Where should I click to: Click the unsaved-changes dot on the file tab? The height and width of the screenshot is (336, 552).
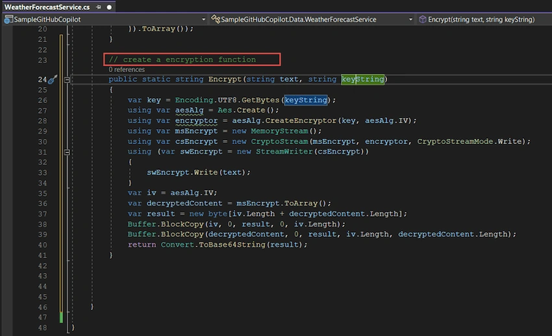(109, 7)
